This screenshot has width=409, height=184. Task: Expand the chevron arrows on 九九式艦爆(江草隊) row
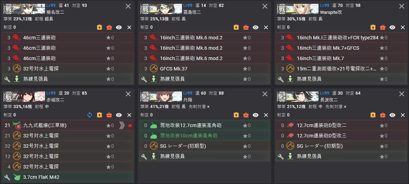coord(122,126)
